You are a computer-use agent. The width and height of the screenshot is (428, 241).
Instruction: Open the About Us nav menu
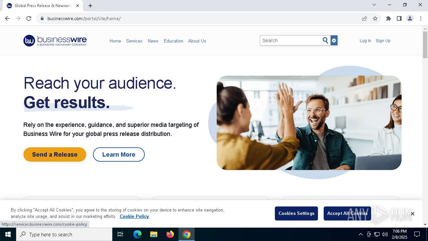[x=197, y=41]
